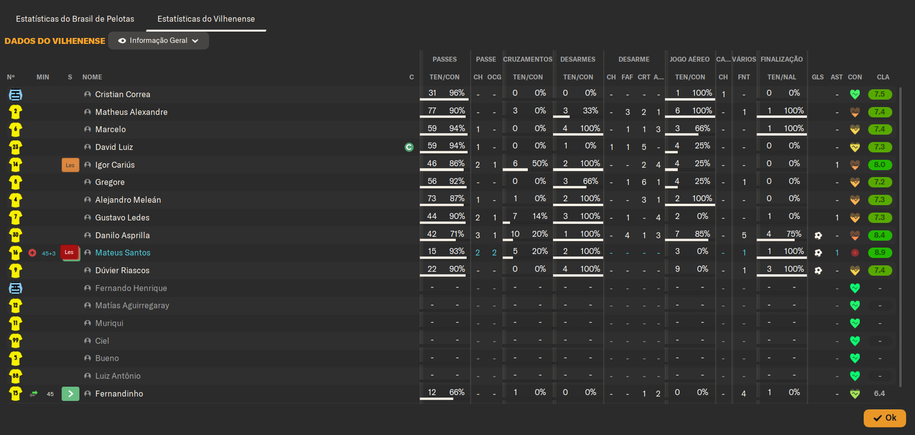
Task: Click Fernando Henrique's goalkeeper shirt icon
Action: (x=16, y=288)
